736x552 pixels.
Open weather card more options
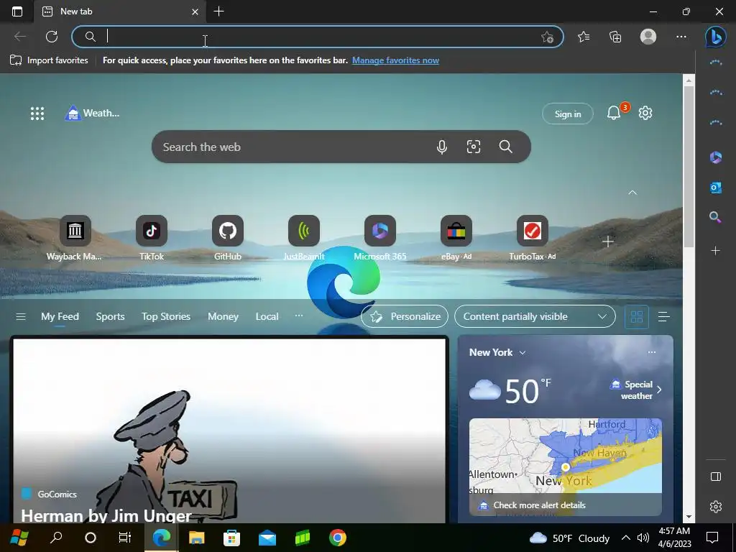[651, 352]
